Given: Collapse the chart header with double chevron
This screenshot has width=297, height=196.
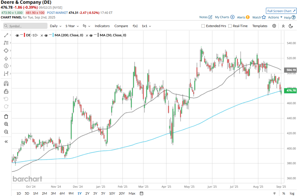Looking at the screenshot, I should coord(283,26).
